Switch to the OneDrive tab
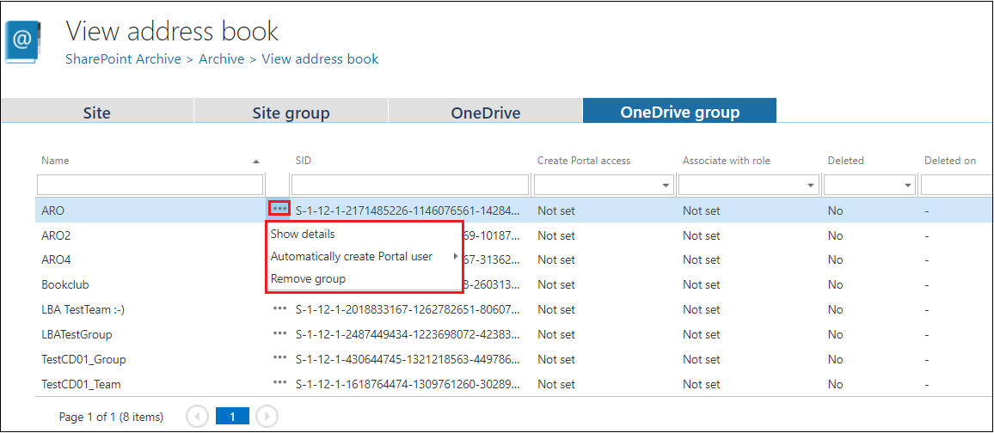Image resolution: width=994 pixels, height=433 pixels. click(485, 113)
